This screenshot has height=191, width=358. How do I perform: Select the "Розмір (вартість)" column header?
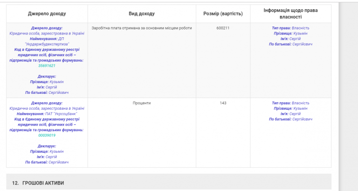pos(223,14)
